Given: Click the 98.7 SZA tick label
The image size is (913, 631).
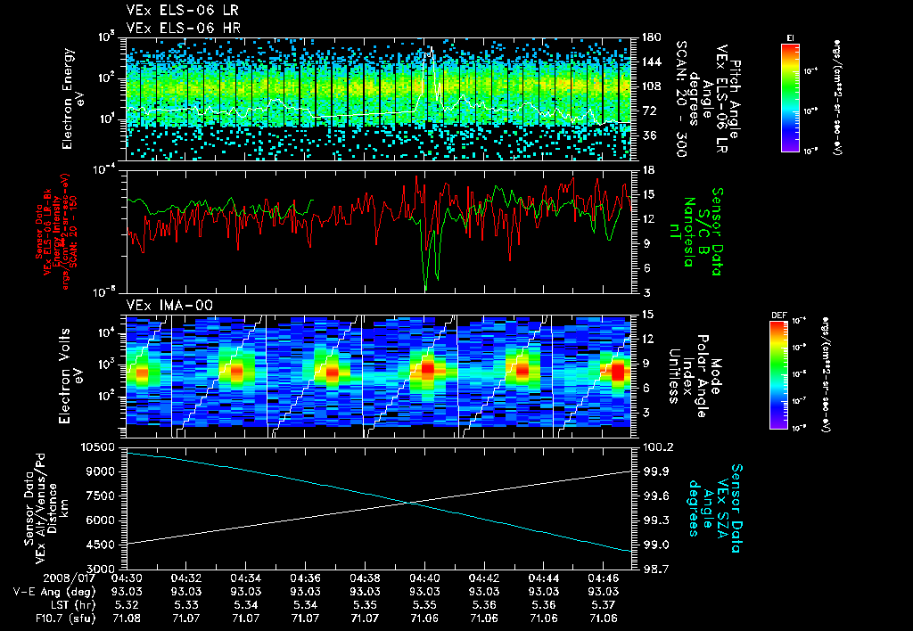Looking at the screenshot, I should (656, 569).
